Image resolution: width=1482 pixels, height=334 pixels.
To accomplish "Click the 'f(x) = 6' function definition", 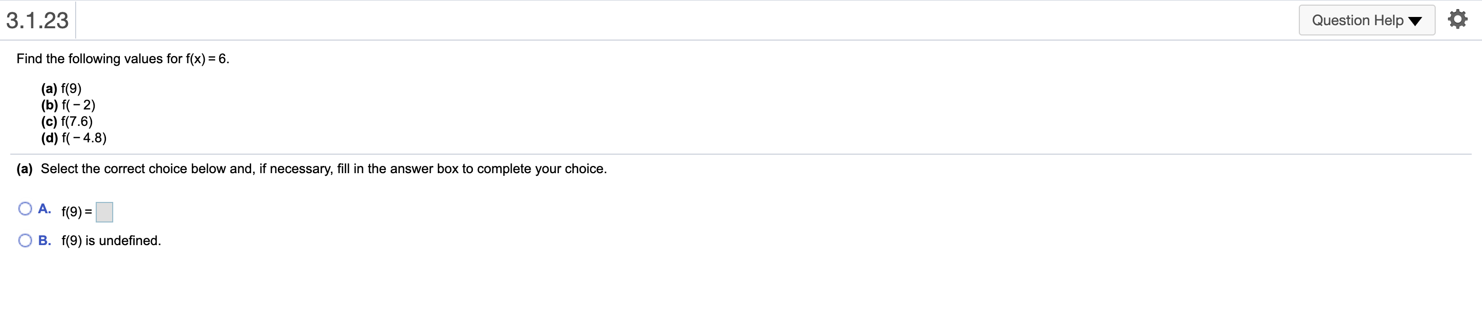I will click(x=207, y=59).
